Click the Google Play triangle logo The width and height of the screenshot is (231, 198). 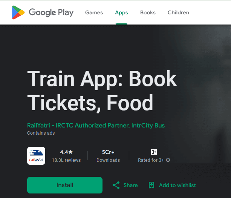(x=18, y=12)
